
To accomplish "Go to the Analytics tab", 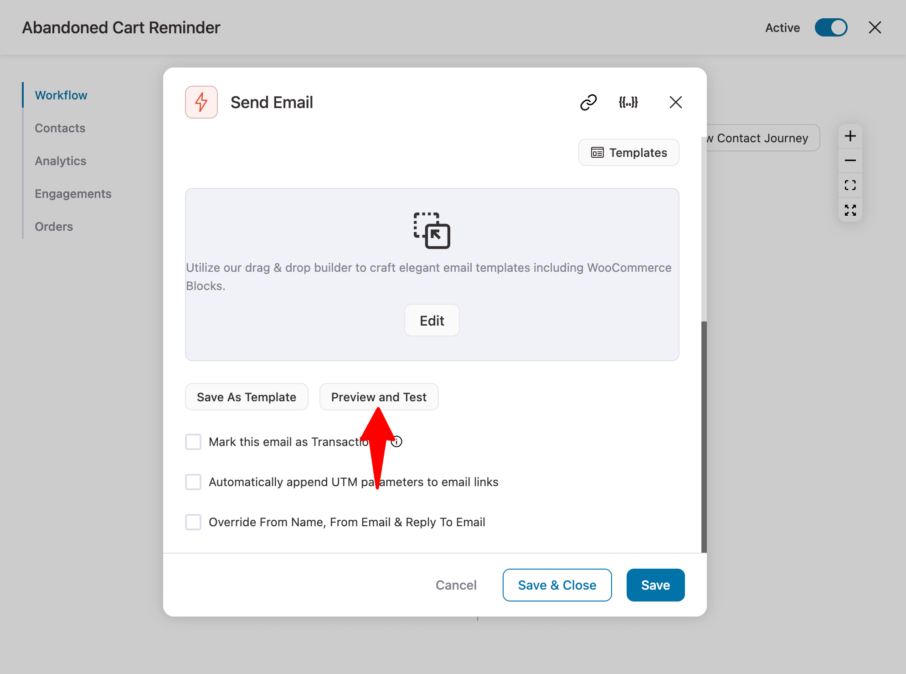I will click(61, 161).
